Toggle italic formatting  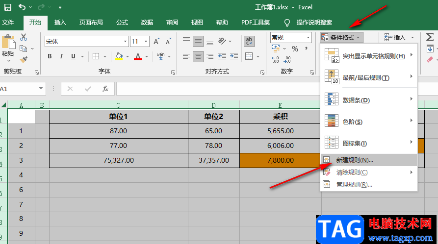click(x=61, y=56)
